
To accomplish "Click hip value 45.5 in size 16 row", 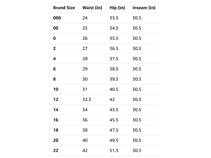I will (x=114, y=120).
